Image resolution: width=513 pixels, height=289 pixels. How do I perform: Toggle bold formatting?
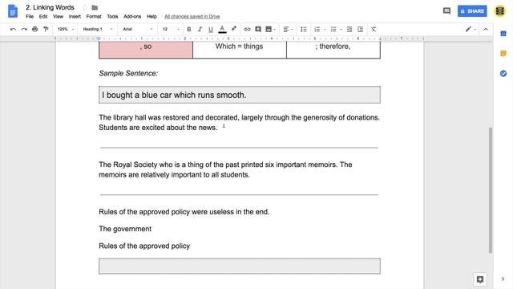(x=189, y=29)
